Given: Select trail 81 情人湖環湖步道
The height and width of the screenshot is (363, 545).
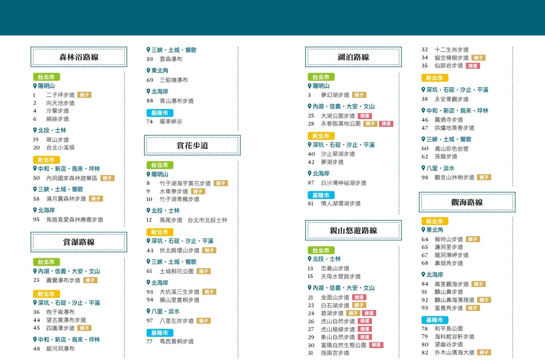Looking at the screenshot, I should pyautogui.click(x=334, y=204).
